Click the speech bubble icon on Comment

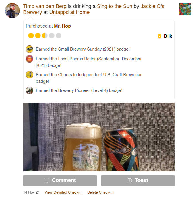46,180
